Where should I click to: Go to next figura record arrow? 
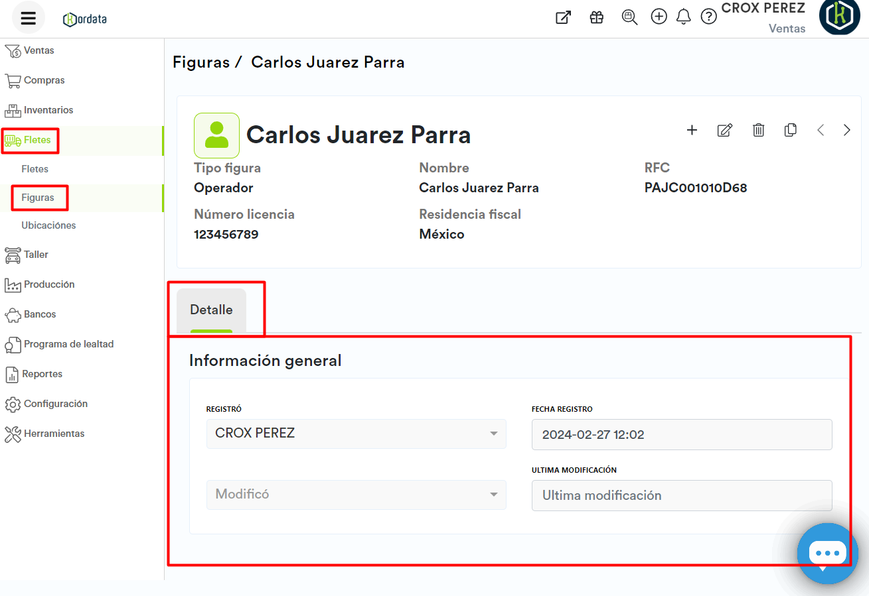(x=846, y=130)
